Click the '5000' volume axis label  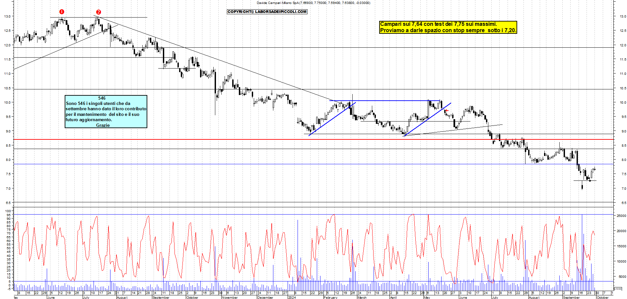[622, 276]
